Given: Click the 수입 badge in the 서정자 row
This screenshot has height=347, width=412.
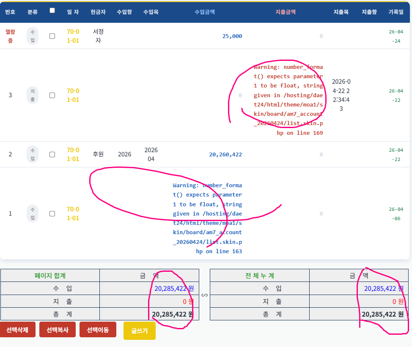Looking at the screenshot, I should pos(33,36).
